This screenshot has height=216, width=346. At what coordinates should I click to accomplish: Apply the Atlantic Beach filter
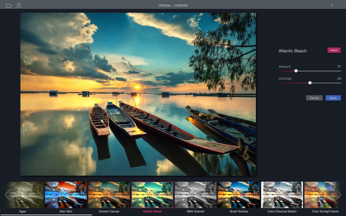pyautogui.click(x=333, y=98)
